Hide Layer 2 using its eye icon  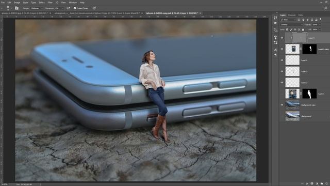pos(282,83)
